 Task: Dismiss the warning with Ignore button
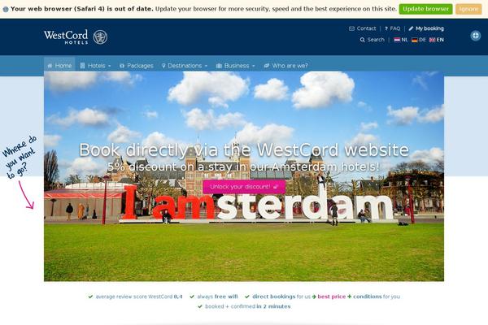(x=468, y=9)
